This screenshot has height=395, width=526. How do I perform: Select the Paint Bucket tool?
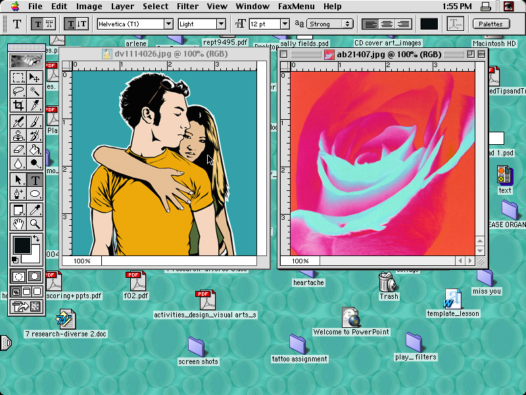(35, 149)
